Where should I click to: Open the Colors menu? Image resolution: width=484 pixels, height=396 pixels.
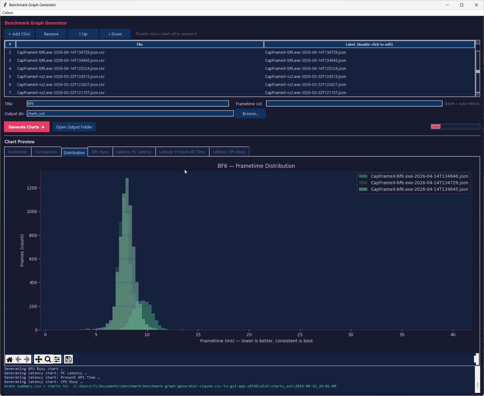click(8, 13)
